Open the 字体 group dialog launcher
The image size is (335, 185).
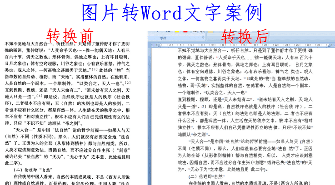tap(203, 38)
